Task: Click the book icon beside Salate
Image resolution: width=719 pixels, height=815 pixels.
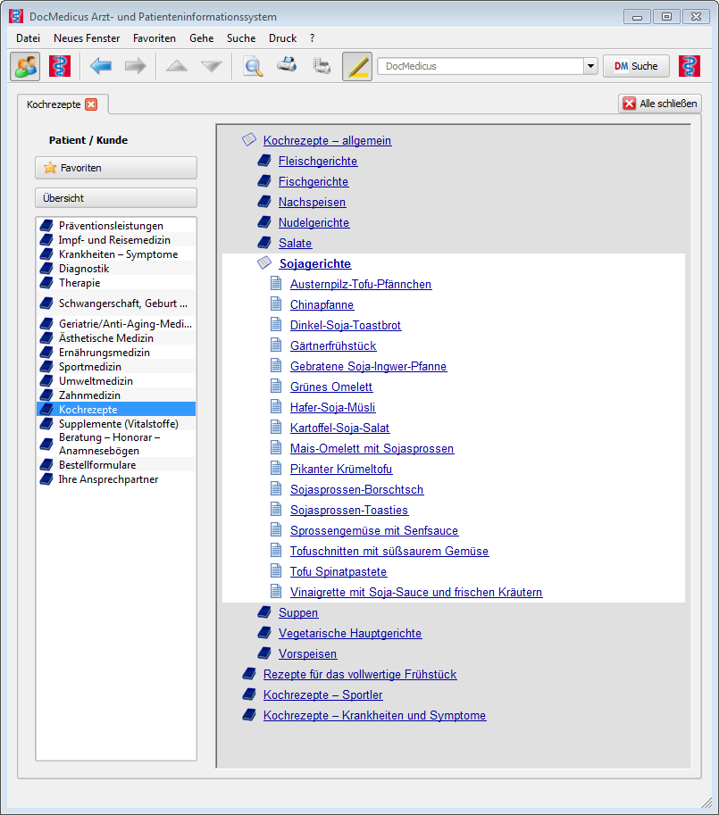Action: coord(264,242)
